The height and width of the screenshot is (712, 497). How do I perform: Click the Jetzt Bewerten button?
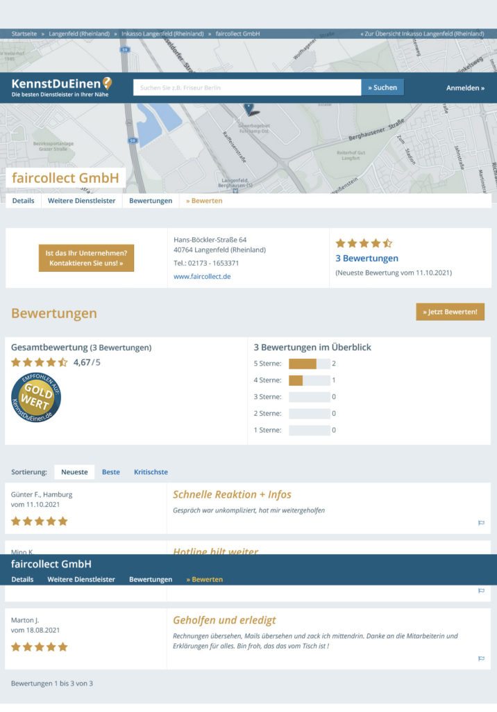450,312
